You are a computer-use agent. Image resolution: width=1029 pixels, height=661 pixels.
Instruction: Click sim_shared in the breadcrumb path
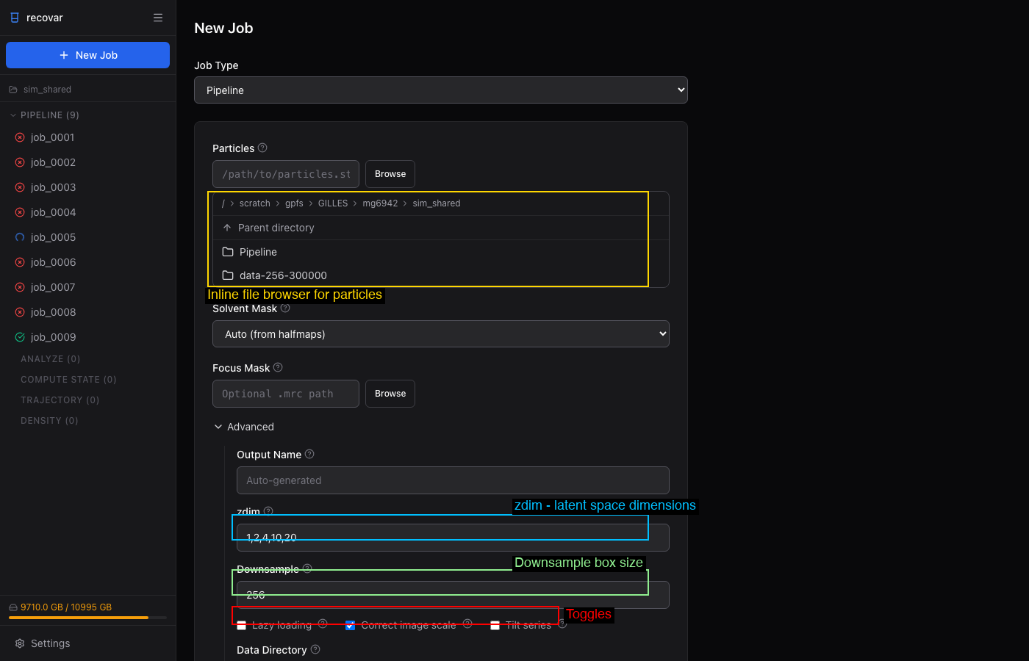pos(437,203)
